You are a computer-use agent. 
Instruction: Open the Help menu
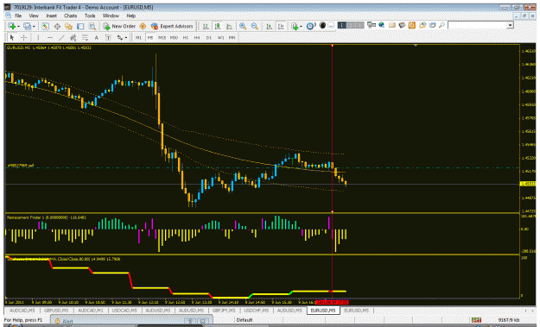[130, 16]
